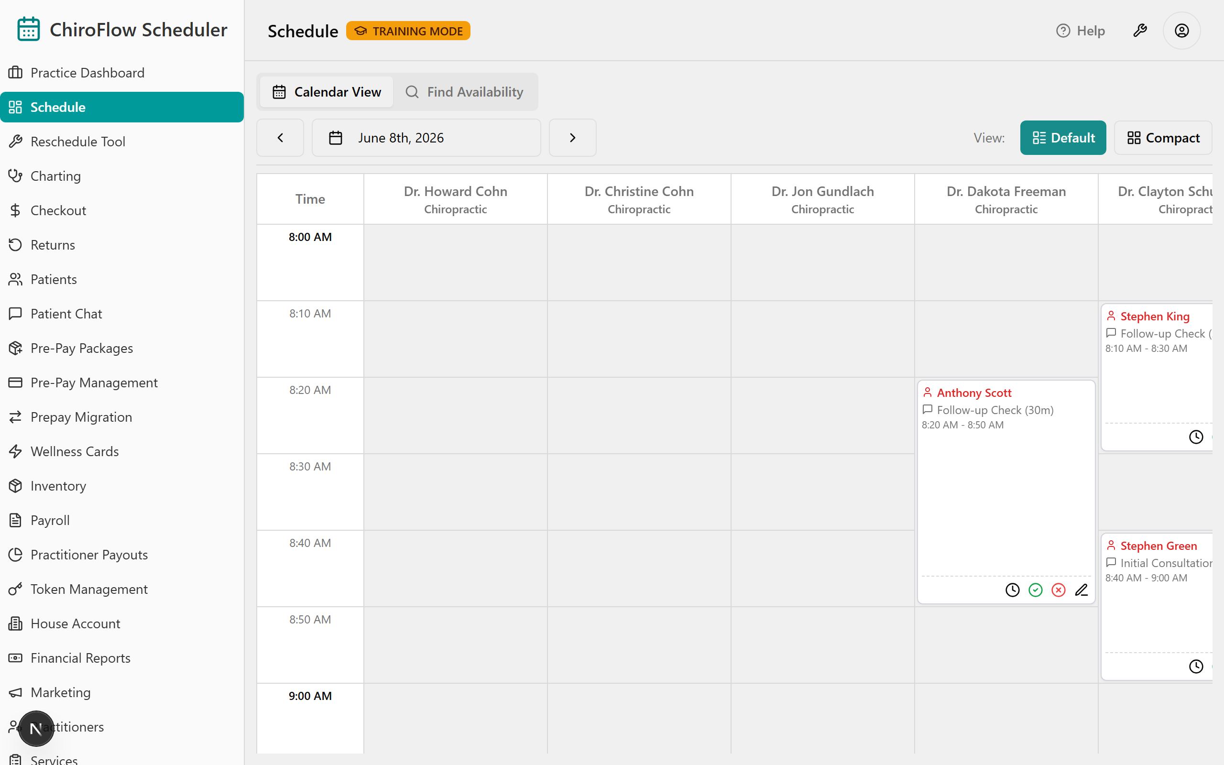Image resolution: width=1224 pixels, height=765 pixels.
Task: Open the Checkout page
Action: pos(122,210)
